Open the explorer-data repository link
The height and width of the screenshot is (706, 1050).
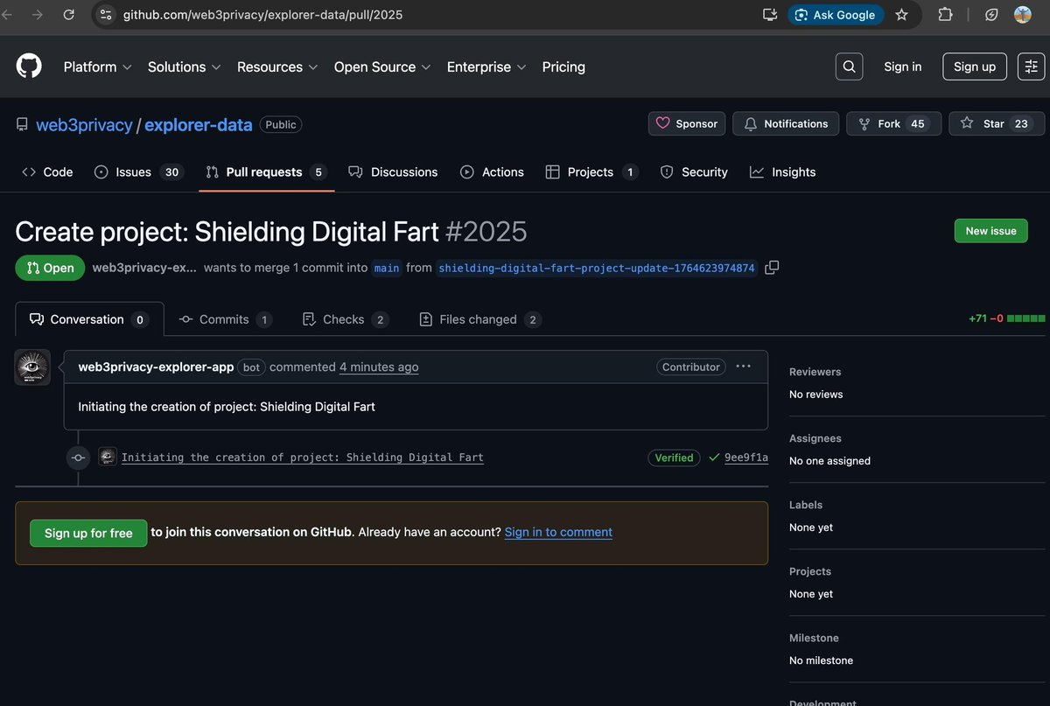199,124
